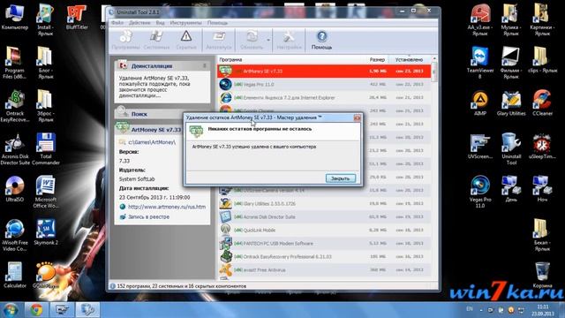This screenshot has height=318, width=565.
Task: Open the Вид menu
Action: [x=160, y=23]
